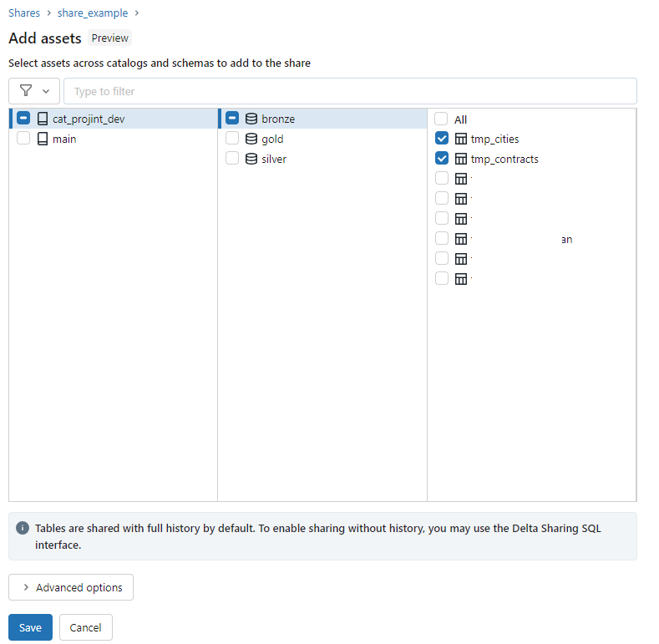Click the table icon on the row ending in 'an'

(461, 239)
